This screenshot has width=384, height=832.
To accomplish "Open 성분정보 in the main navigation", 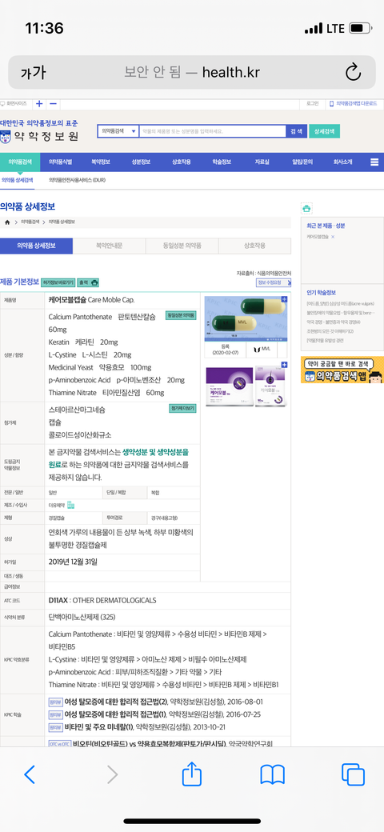I will pos(141,162).
